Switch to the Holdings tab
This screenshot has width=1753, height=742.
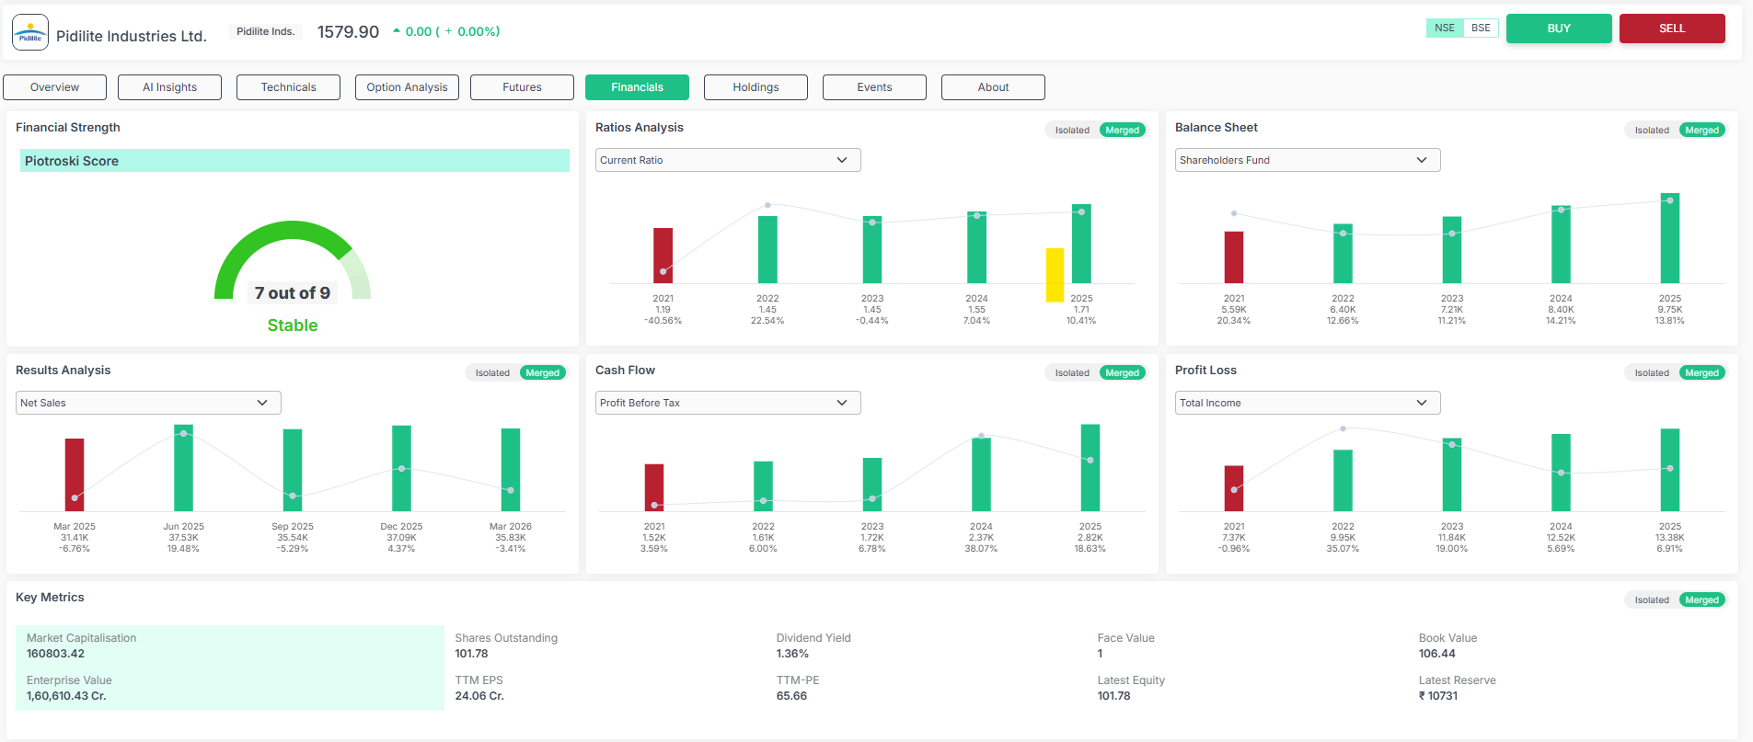(x=755, y=87)
